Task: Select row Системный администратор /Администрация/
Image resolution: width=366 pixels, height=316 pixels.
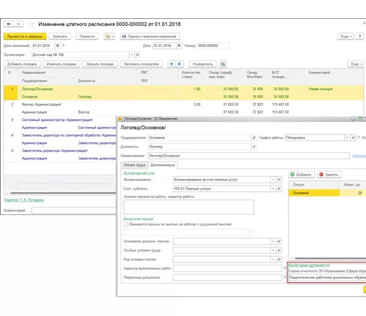Action: [x=60, y=124]
